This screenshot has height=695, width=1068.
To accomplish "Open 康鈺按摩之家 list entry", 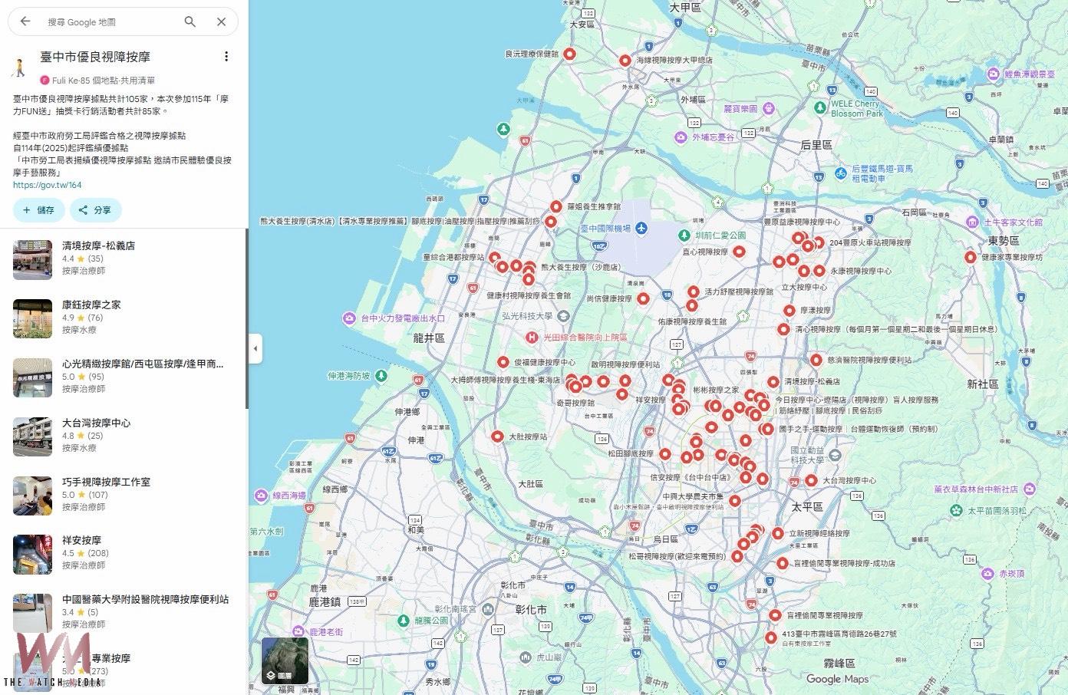I will [x=123, y=318].
